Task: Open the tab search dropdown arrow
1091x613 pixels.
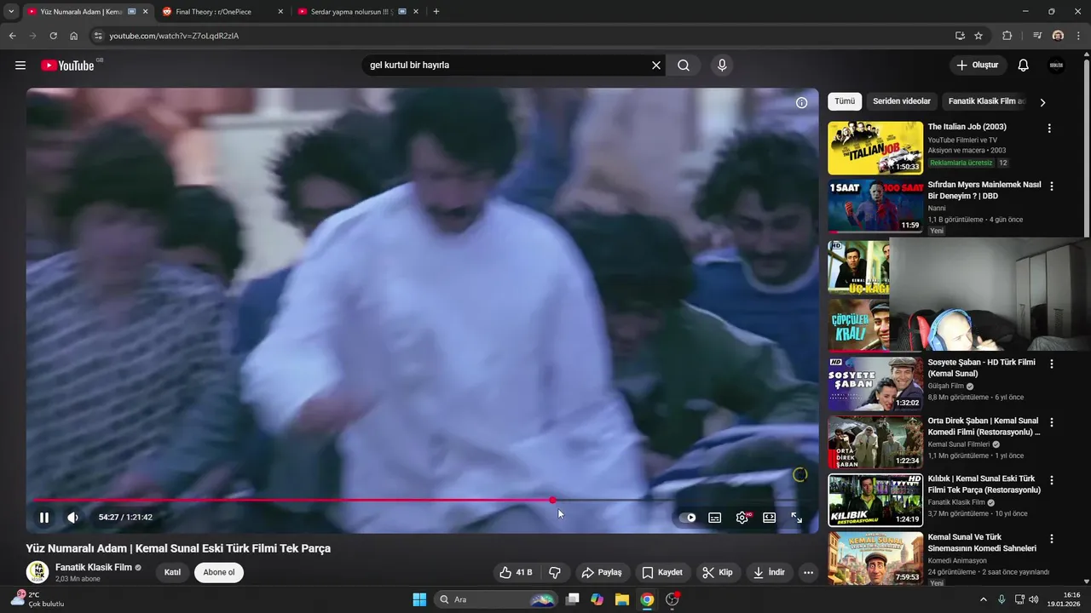Action: point(11,12)
